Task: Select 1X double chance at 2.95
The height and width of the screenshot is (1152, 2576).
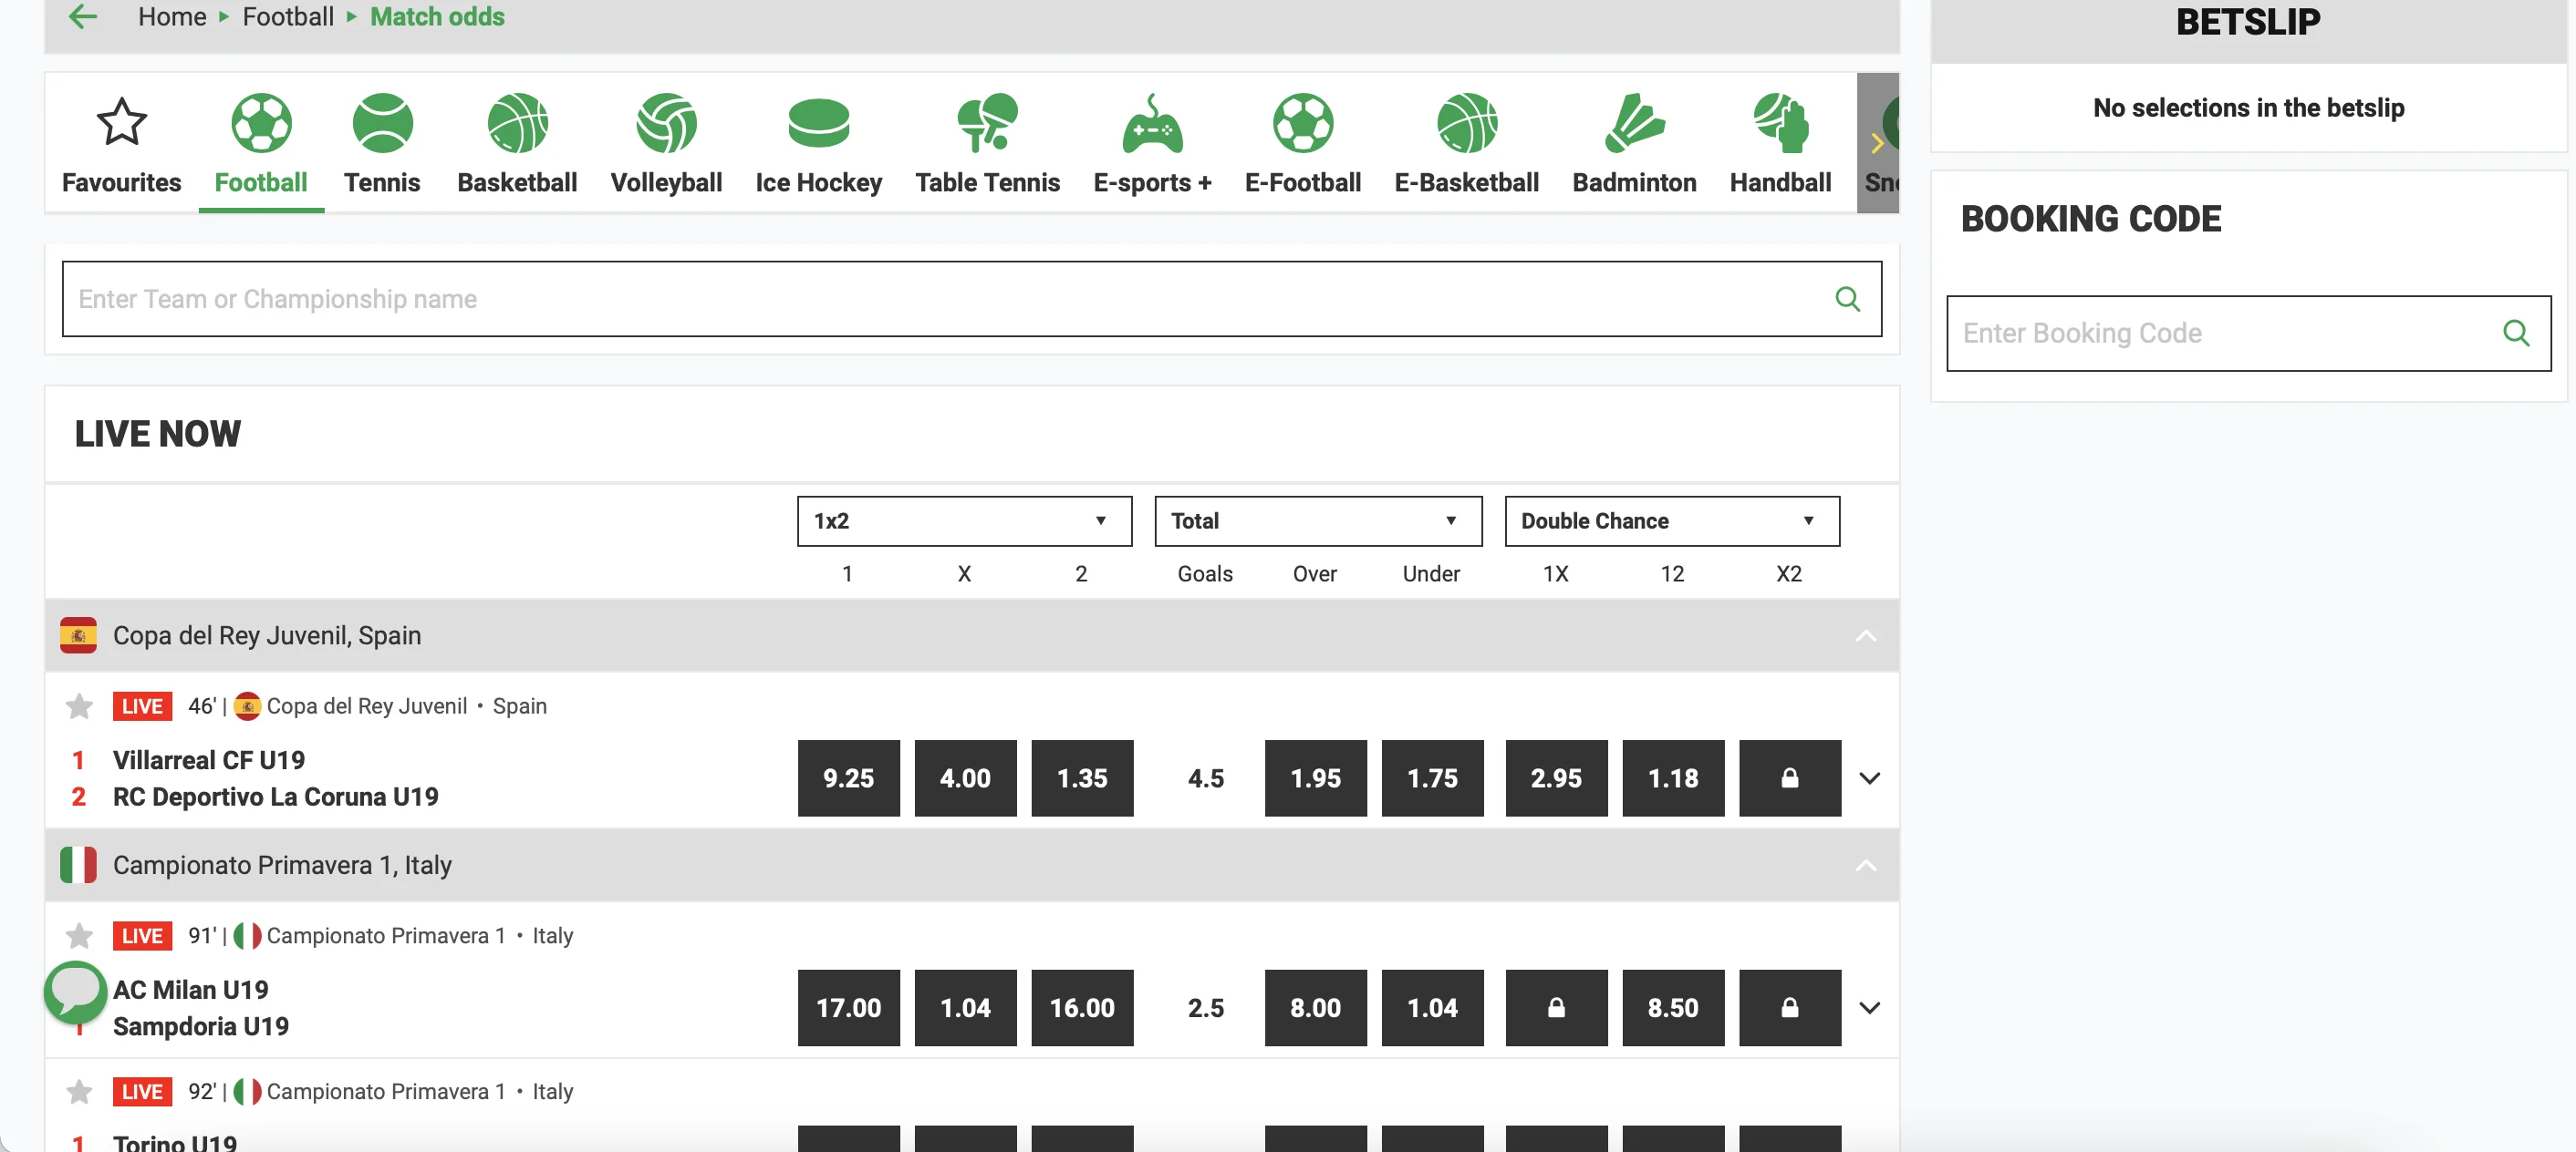Action: click(1556, 777)
